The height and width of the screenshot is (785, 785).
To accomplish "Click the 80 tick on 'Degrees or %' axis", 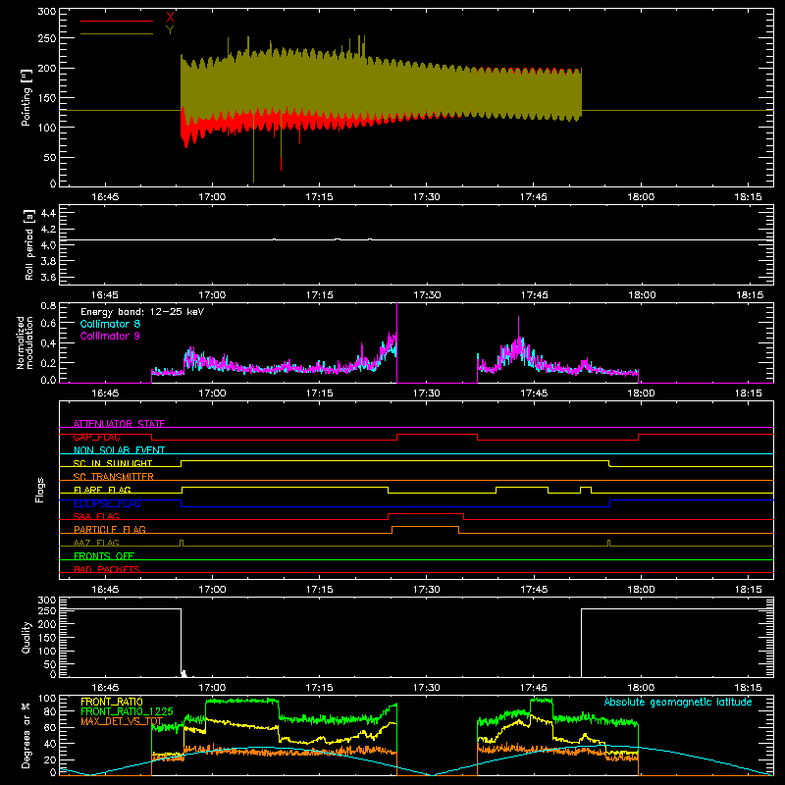I will click(x=50, y=711).
